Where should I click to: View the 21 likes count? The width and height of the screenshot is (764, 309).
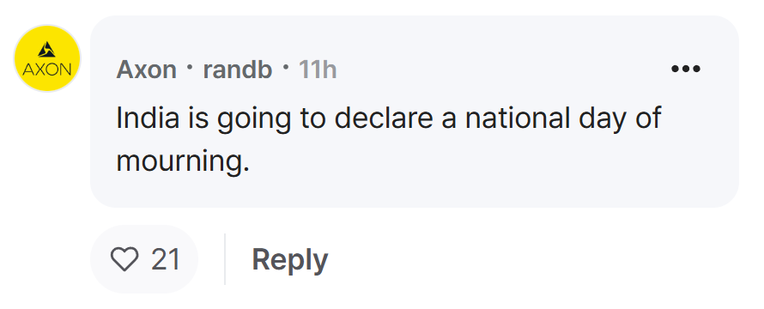166,259
